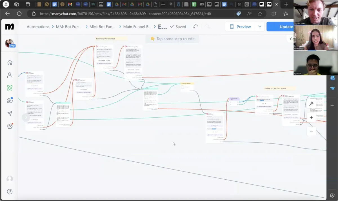The height and width of the screenshot is (201, 338).
Task: Click the Preview button
Action: [240, 27]
